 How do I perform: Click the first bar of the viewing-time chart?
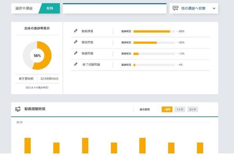(x=28, y=145)
